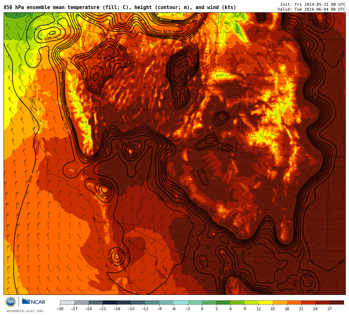Click the colorbar label 15
This screenshot has width=349, height=315.
pyautogui.click(x=273, y=309)
